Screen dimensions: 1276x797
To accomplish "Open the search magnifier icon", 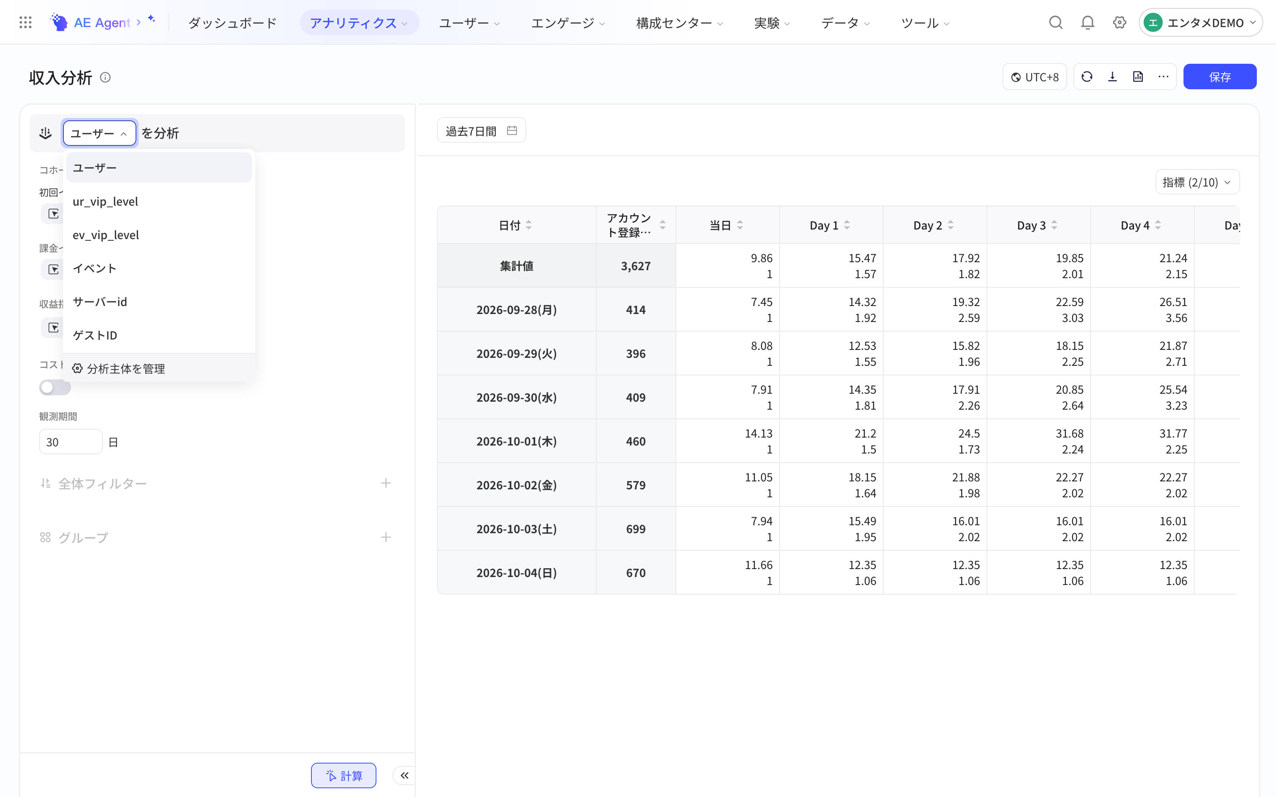I will 1055,23.
